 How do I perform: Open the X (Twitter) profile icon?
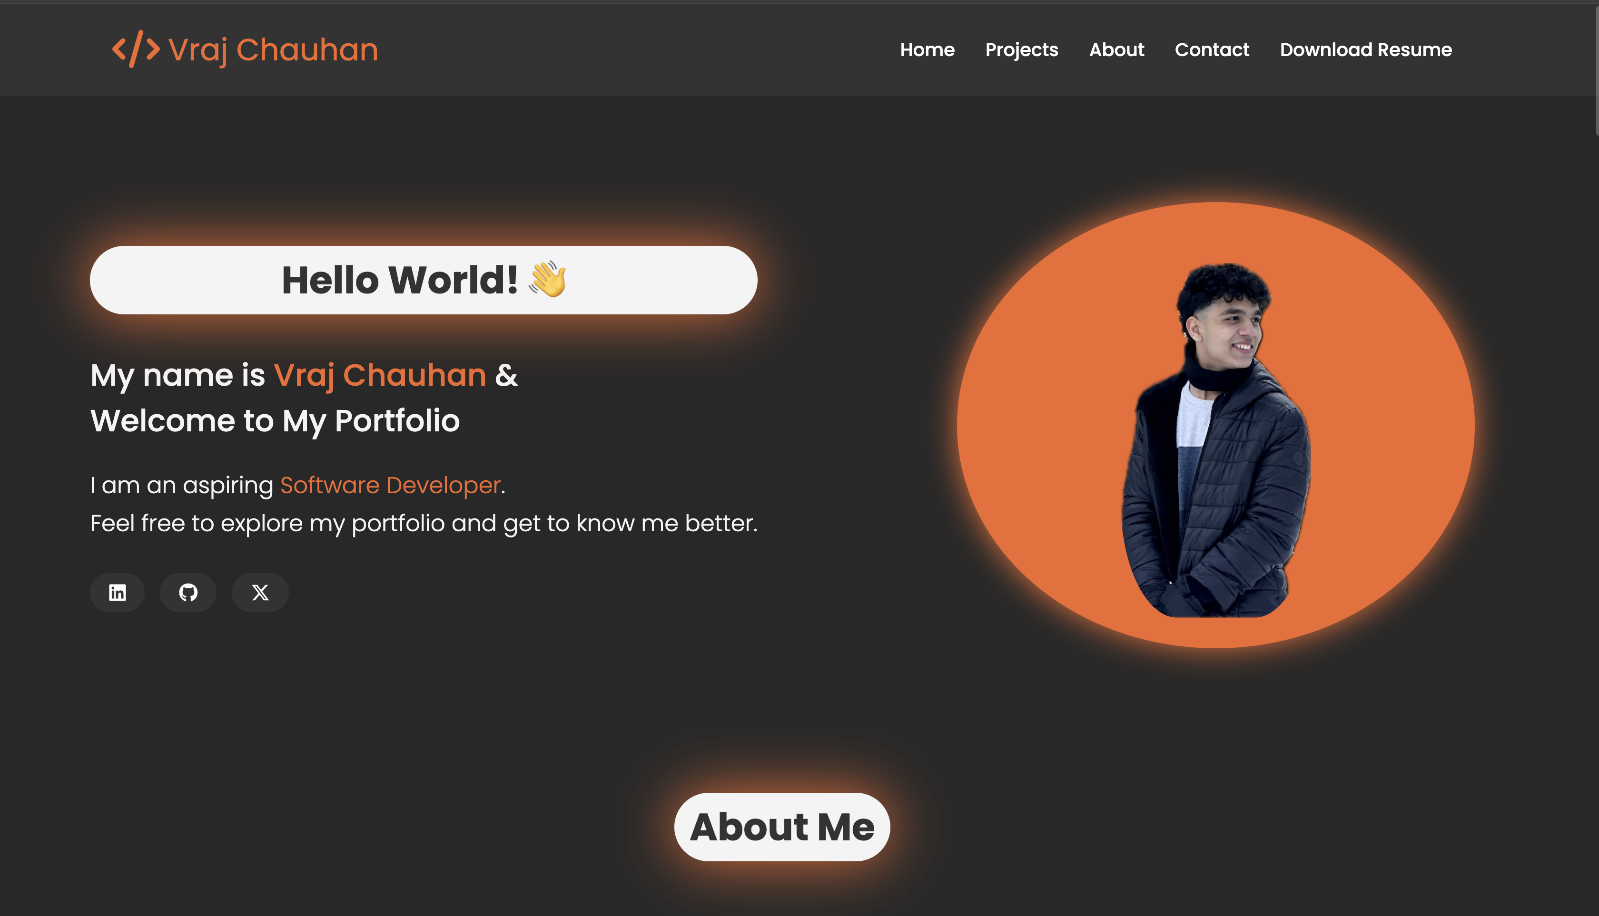[260, 592]
